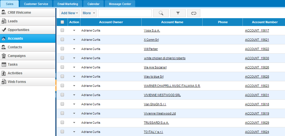This screenshot has width=285, height=136.
Task: Sort by the Phone column header
Action: (x=222, y=22)
